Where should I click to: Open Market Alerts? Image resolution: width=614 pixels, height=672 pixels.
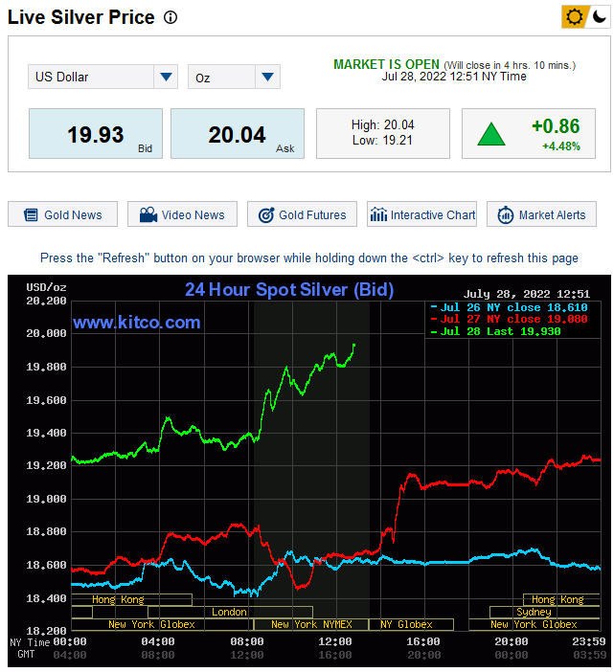point(541,214)
